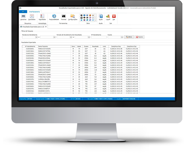Click the Skins gallery down arrow
This screenshot has height=156, width=185.
click(x=96, y=18)
